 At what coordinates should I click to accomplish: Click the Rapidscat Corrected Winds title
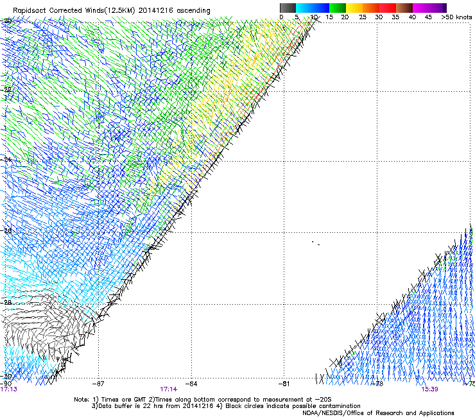(112, 11)
